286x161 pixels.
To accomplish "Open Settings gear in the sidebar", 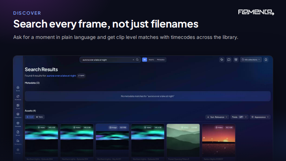I will (18, 151).
